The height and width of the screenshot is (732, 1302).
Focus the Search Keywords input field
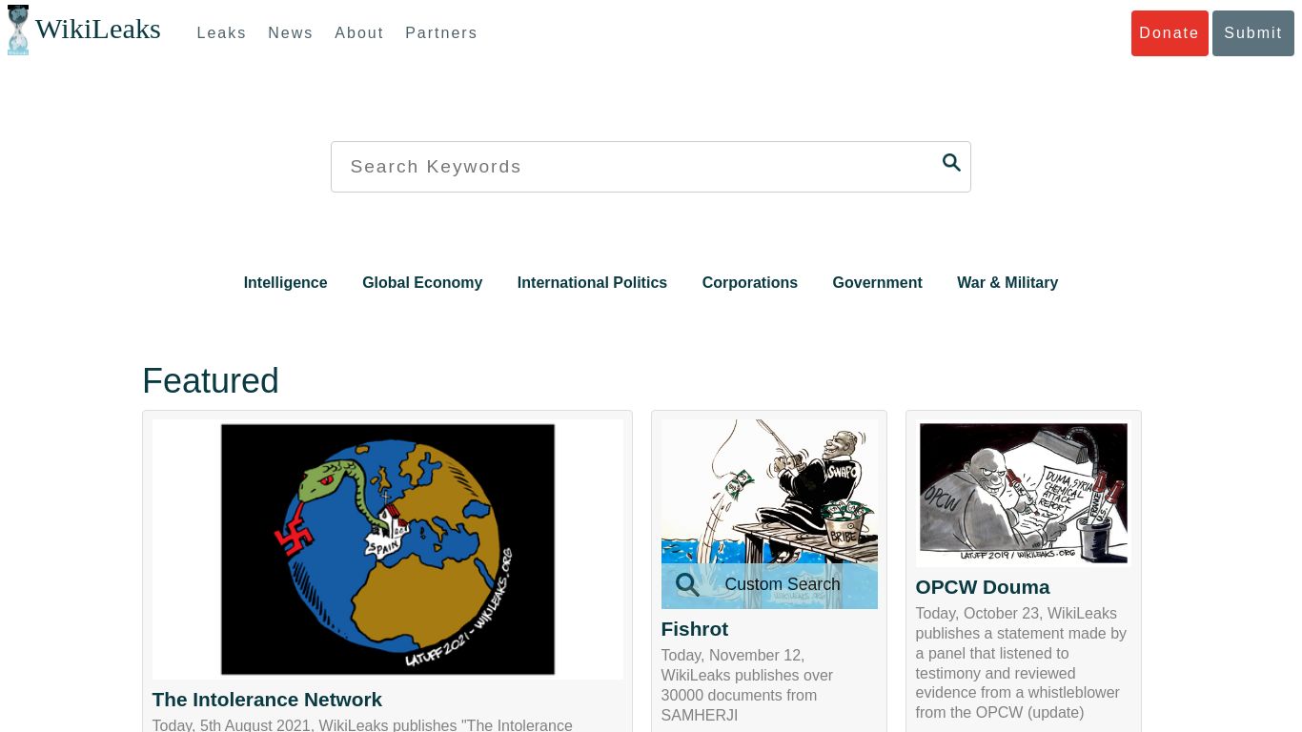click(651, 167)
